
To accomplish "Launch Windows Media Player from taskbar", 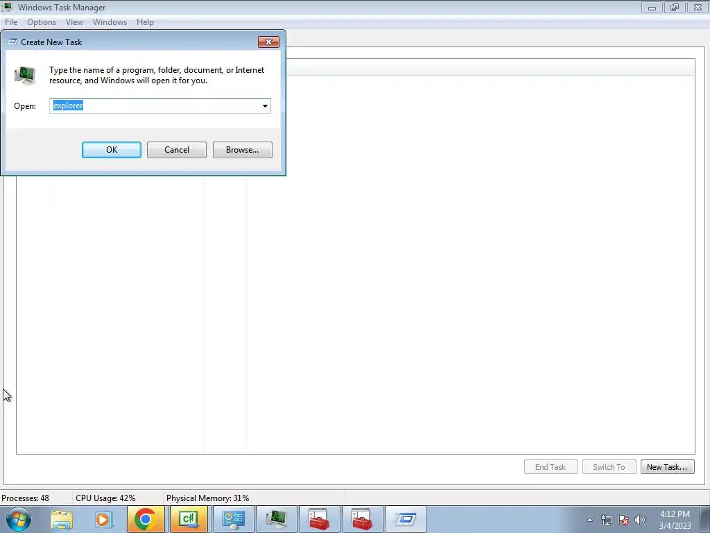I will pos(103,519).
